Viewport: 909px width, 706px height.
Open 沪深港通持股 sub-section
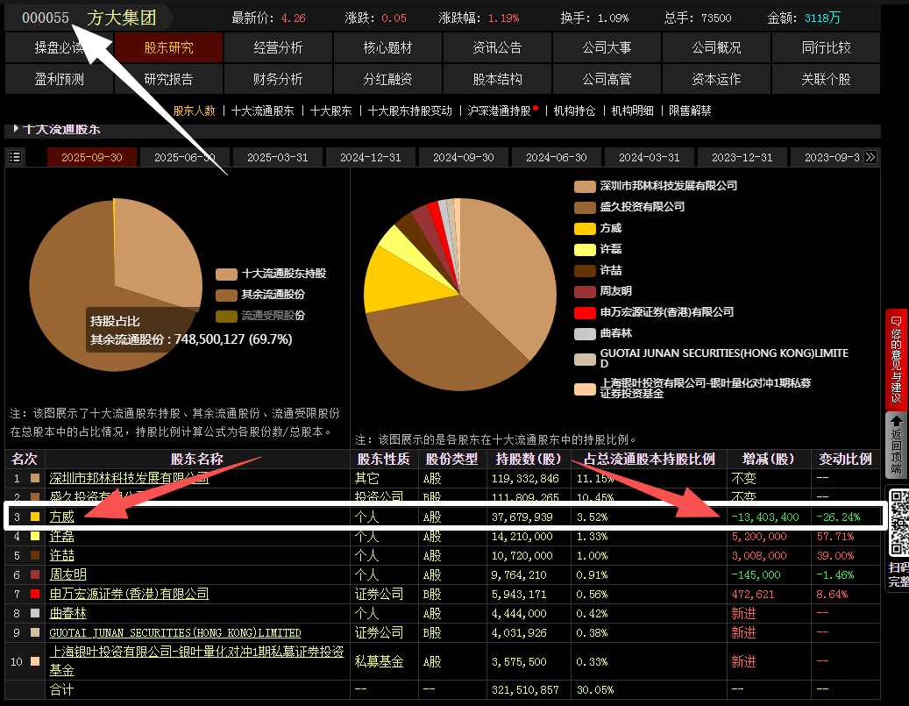(499, 111)
